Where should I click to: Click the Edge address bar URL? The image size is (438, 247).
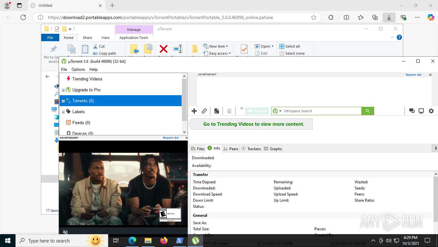[160, 17]
